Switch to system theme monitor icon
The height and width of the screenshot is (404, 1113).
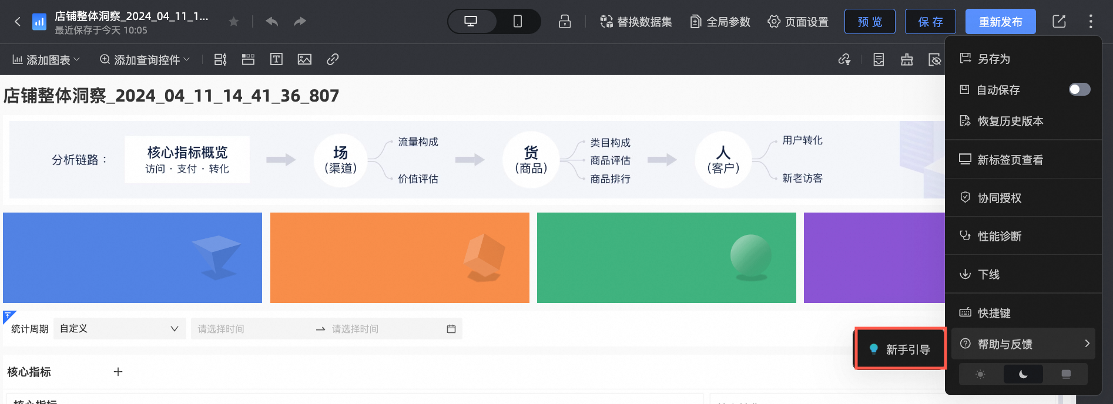pyautogui.click(x=1066, y=374)
